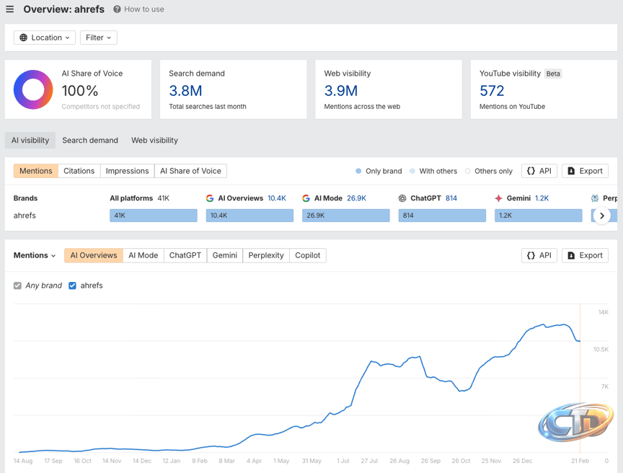Open the Filter dropdown
Viewport: 623px width, 473px height.
[x=99, y=37]
